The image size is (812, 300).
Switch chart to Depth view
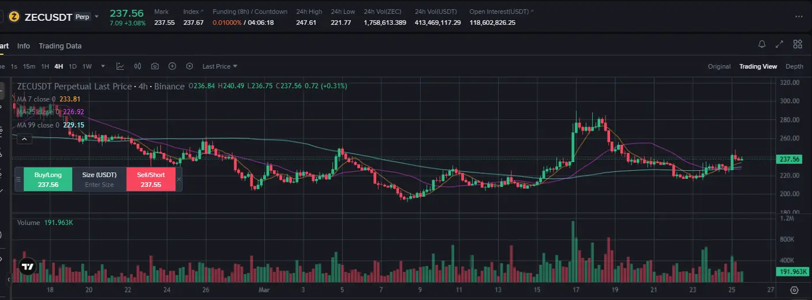coord(794,66)
